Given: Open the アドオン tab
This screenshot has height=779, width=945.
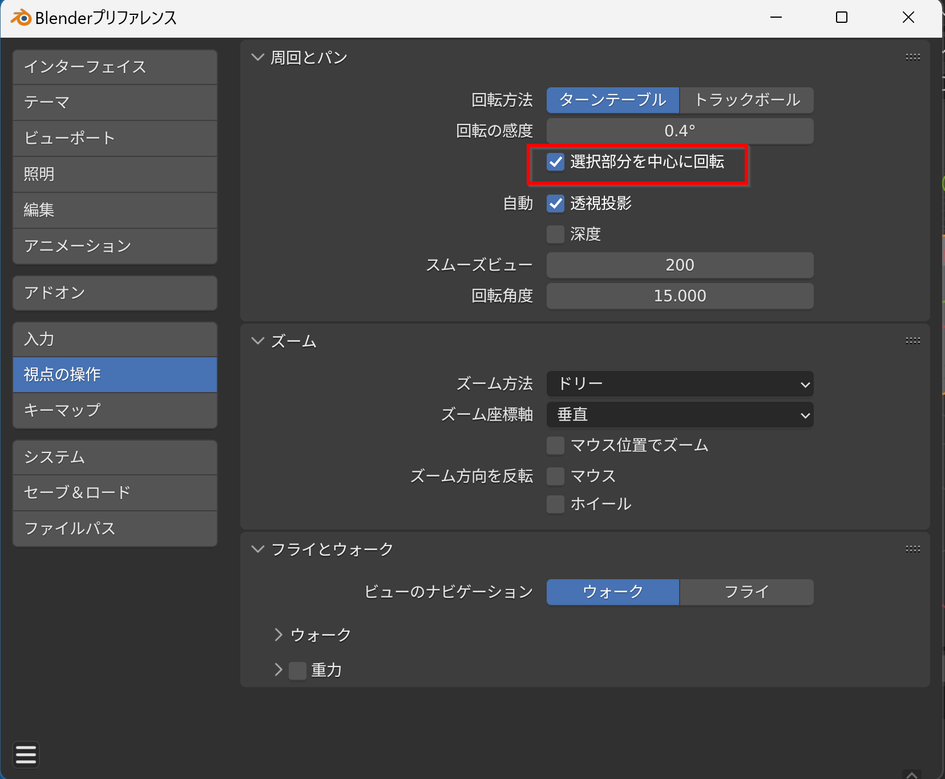Looking at the screenshot, I should [115, 293].
